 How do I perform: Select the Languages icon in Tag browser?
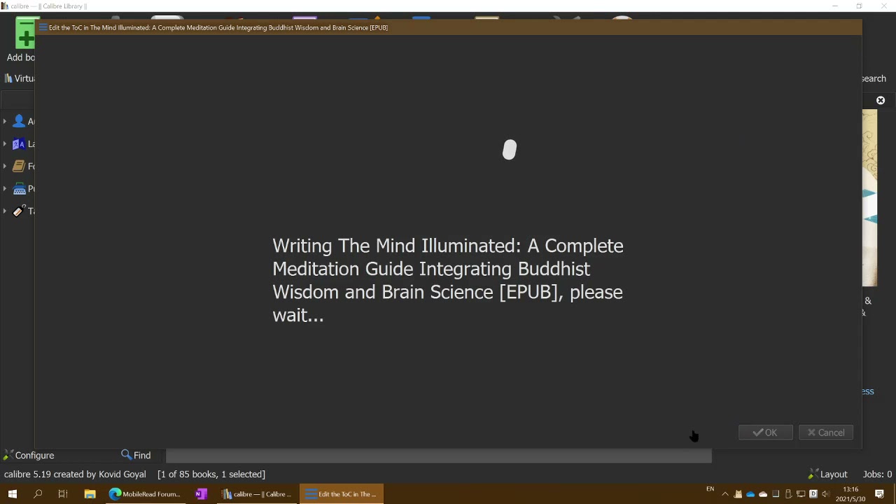(x=19, y=143)
